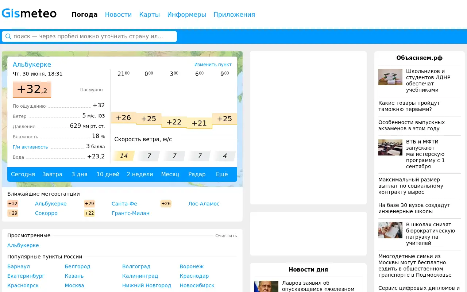This screenshot has height=292, width=467.
Task: Focus the city search field
Action: tap(89, 36)
